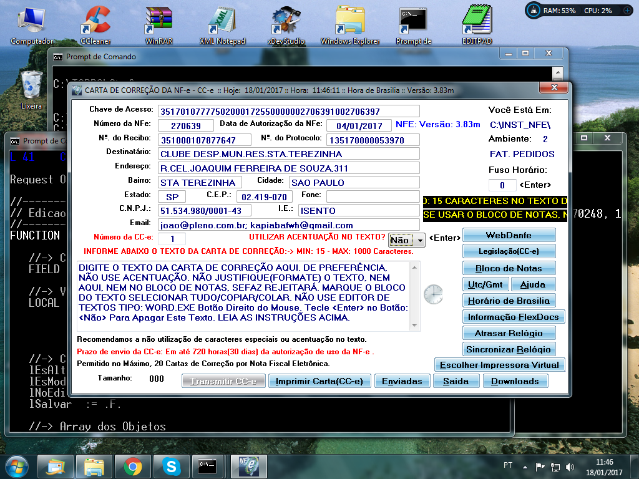
Task: Click Imprimir Carta(CC-e) button
Action: [x=319, y=381]
